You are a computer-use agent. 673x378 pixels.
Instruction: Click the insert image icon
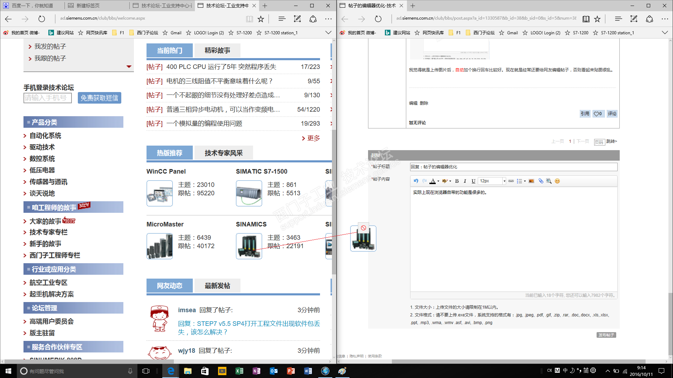click(x=531, y=181)
